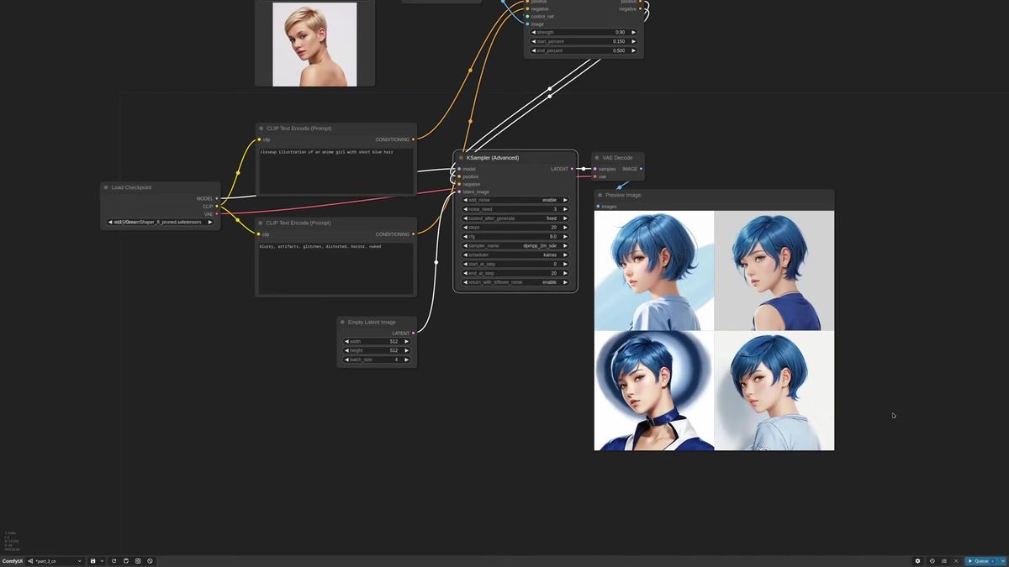
Task: Collapse the Load Checkpoint node dot
Action: [x=106, y=187]
